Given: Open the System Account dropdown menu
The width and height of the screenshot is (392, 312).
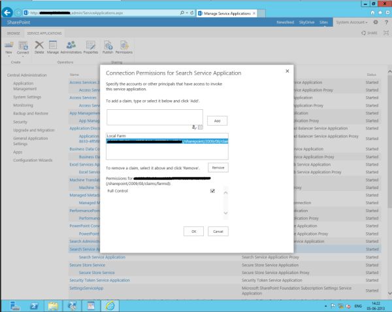Looking at the screenshot, I should [x=351, y=22].
